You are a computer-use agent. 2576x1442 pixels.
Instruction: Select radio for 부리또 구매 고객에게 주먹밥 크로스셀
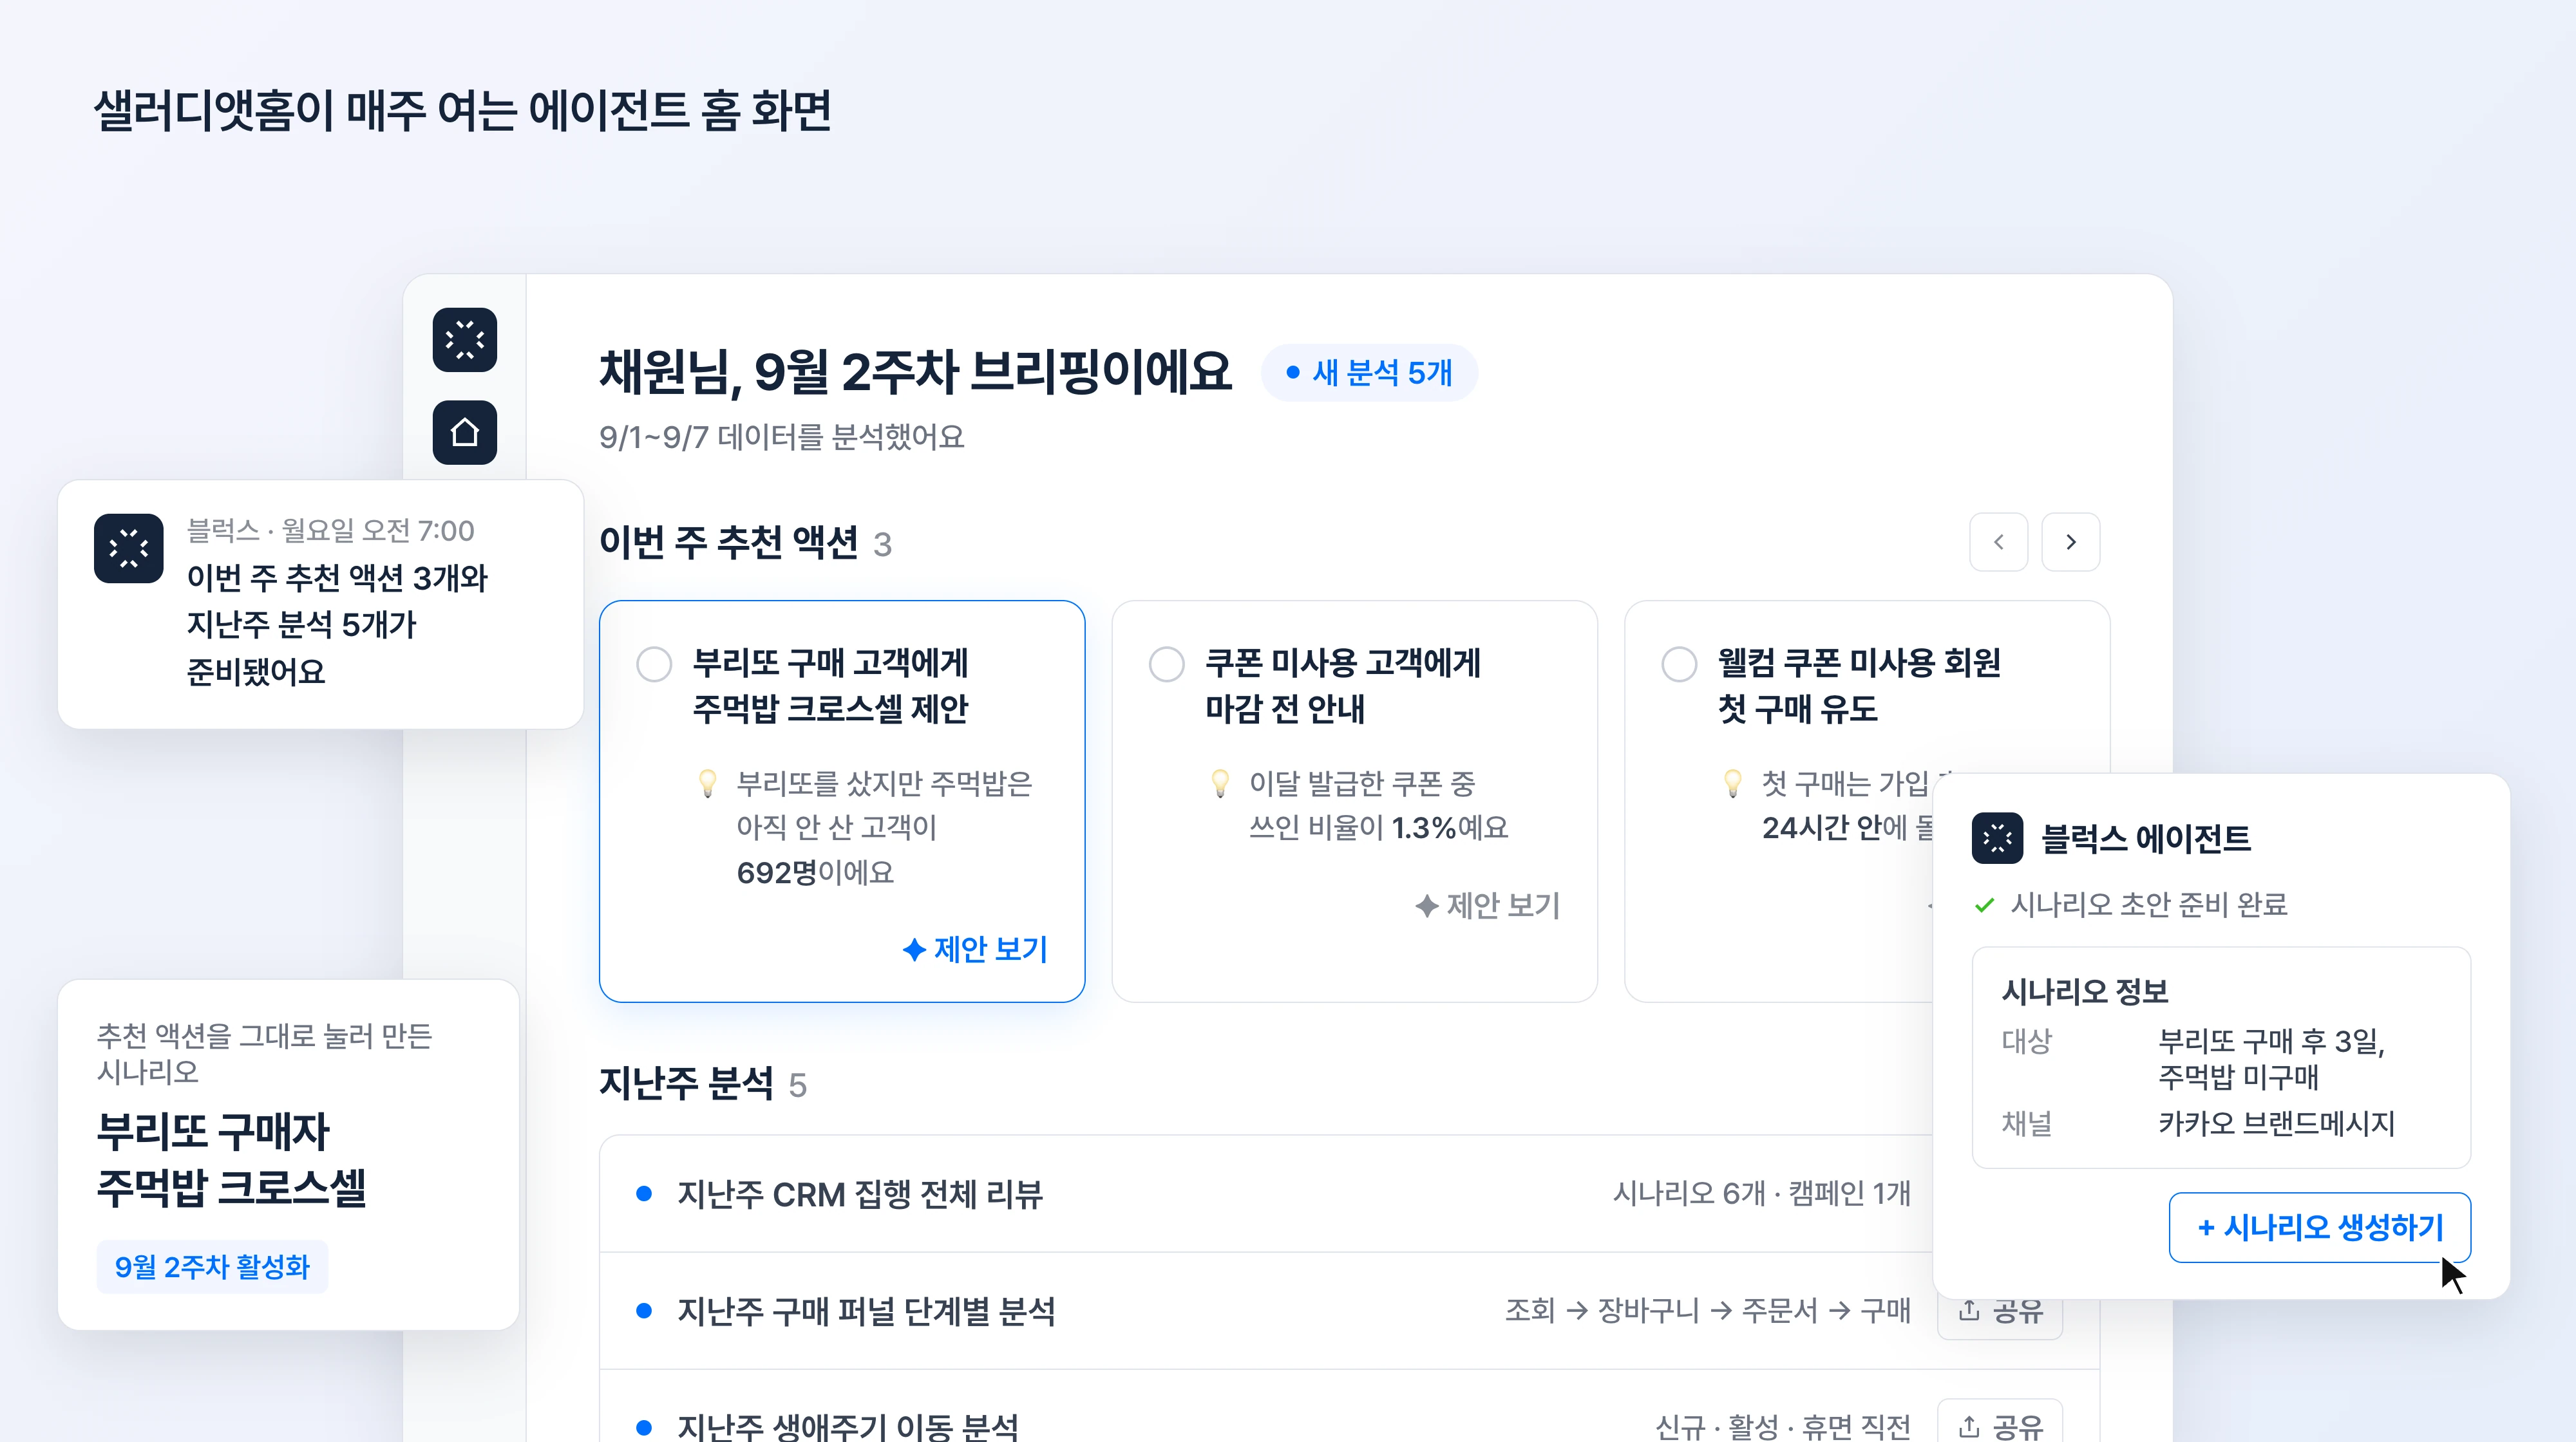654,664
